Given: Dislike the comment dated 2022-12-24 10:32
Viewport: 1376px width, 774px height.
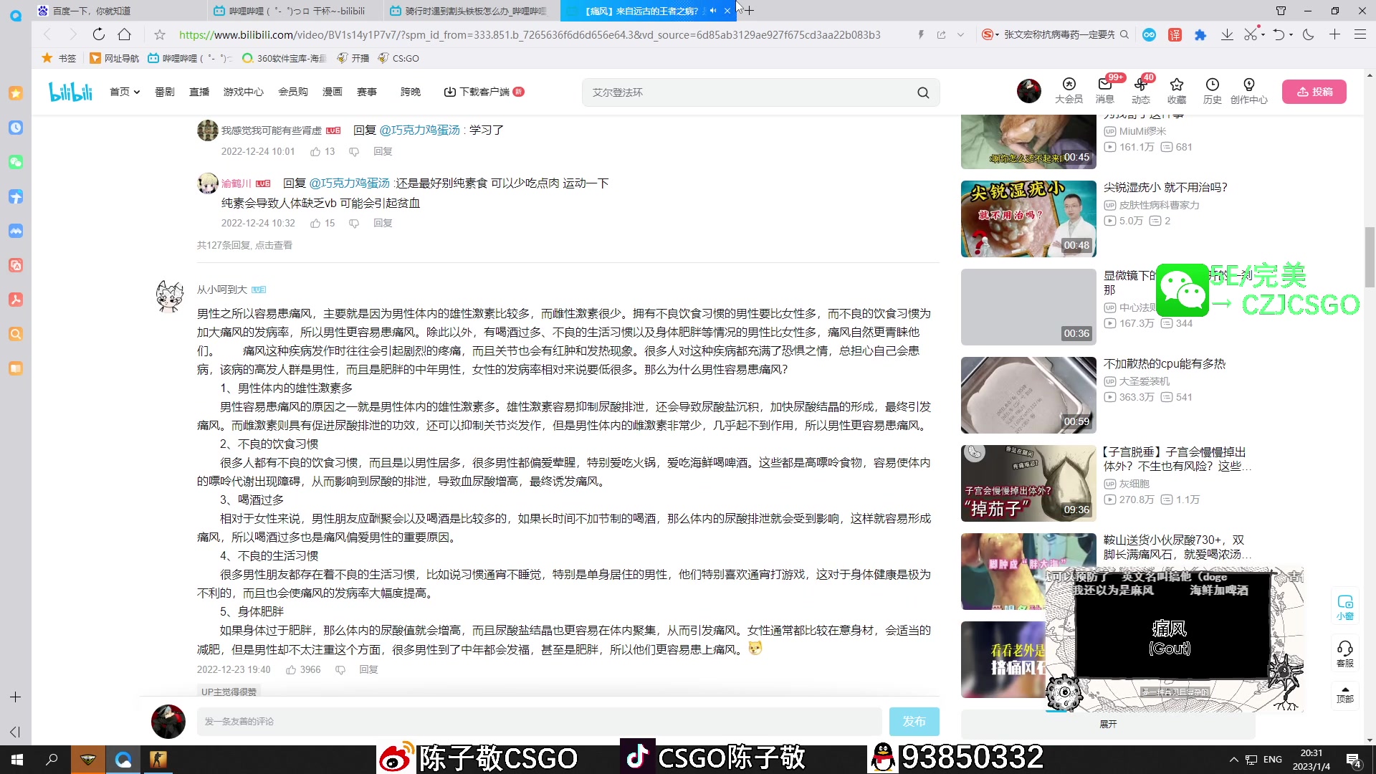Looking at the screenshot, I should [353, 223].
